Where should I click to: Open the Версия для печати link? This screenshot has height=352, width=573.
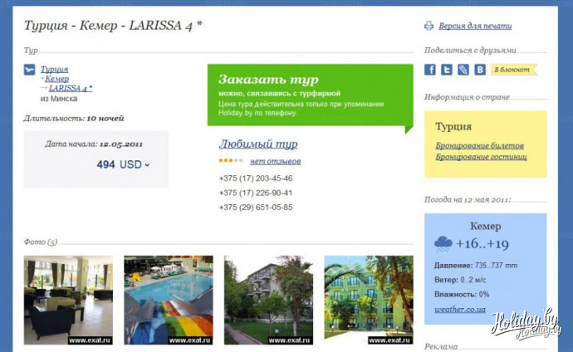click(475, 26)
